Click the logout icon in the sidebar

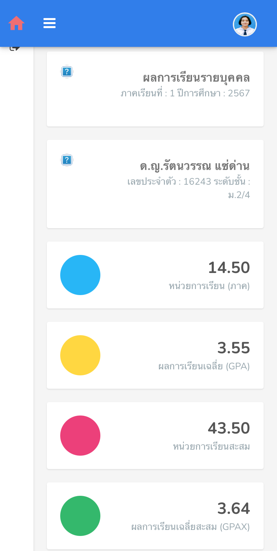[15, 48]
